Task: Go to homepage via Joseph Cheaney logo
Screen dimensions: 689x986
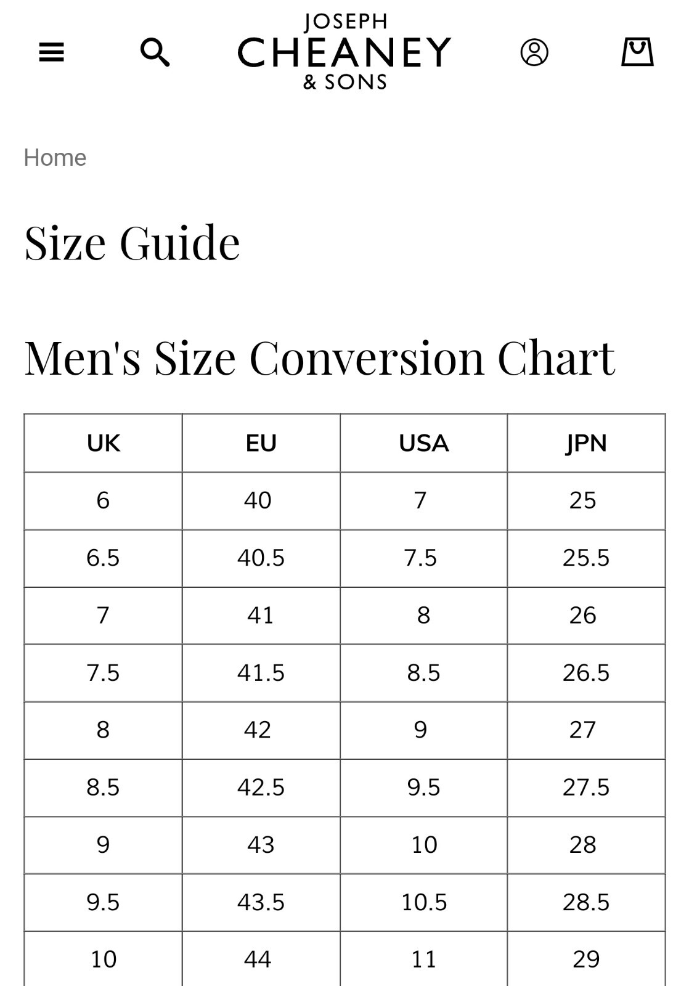Action: click(x=344, y=52)
